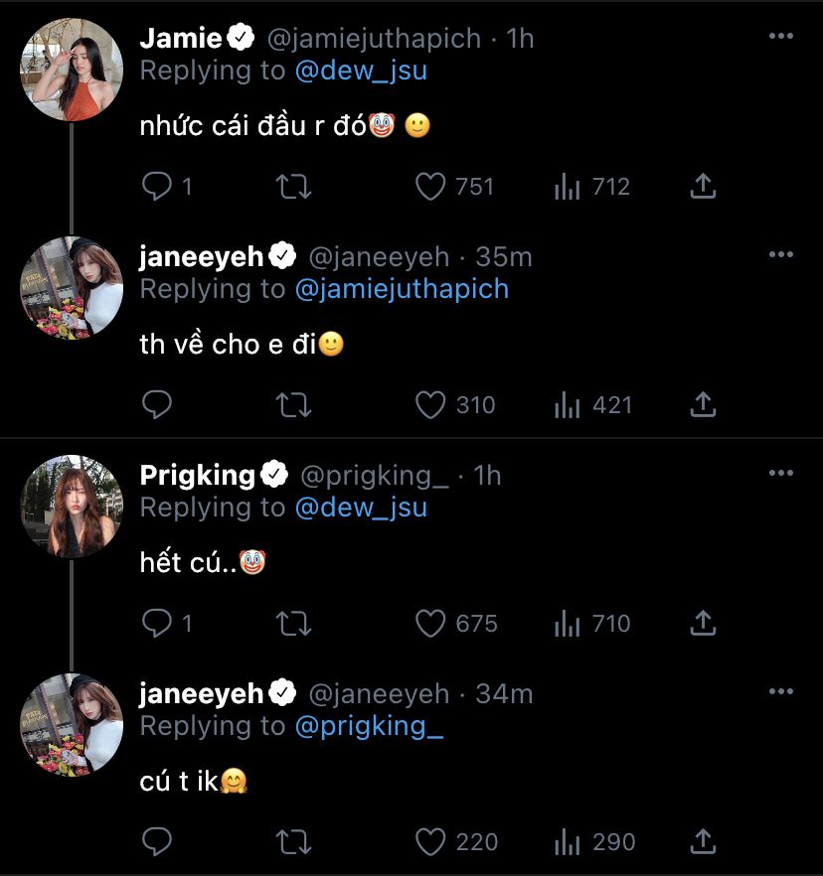
Task: Share Jamie's tweet
Action: click(703, 187)
